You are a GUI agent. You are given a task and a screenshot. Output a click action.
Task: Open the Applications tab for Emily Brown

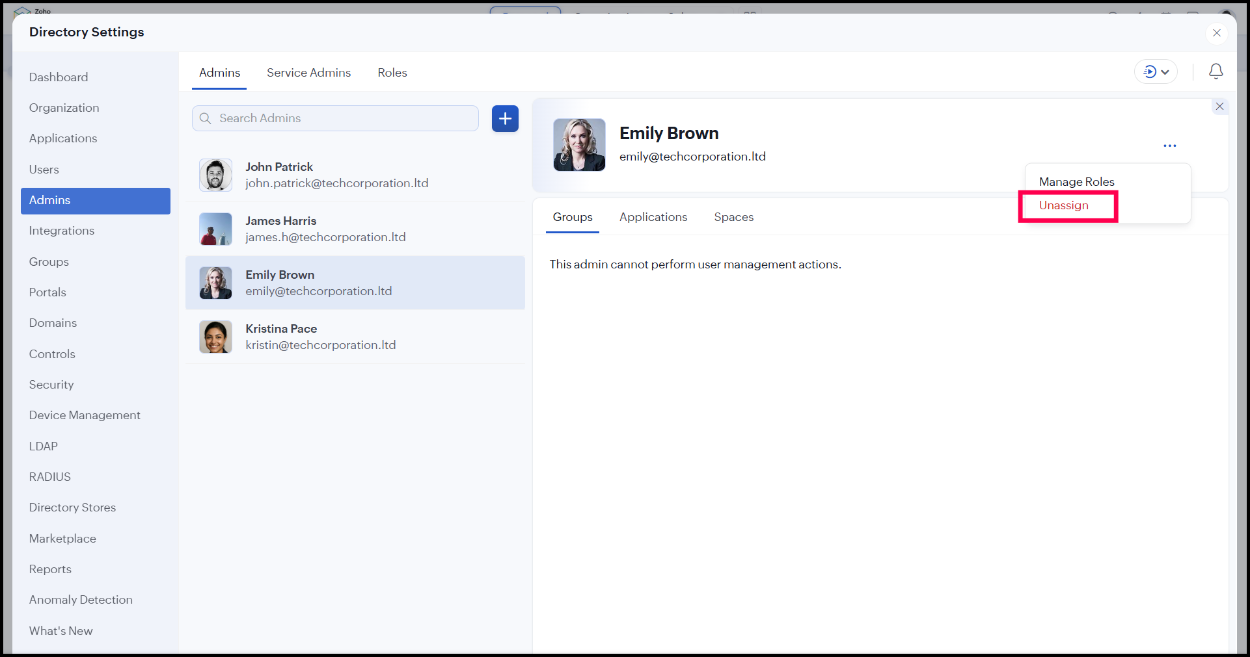[x=653, y=217]
